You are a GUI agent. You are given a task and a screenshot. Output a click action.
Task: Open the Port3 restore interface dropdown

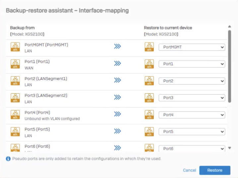(x=192, y=98)
